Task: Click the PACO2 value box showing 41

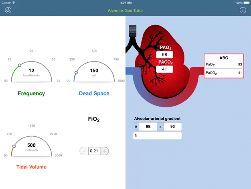Action: tap(164, 69)
